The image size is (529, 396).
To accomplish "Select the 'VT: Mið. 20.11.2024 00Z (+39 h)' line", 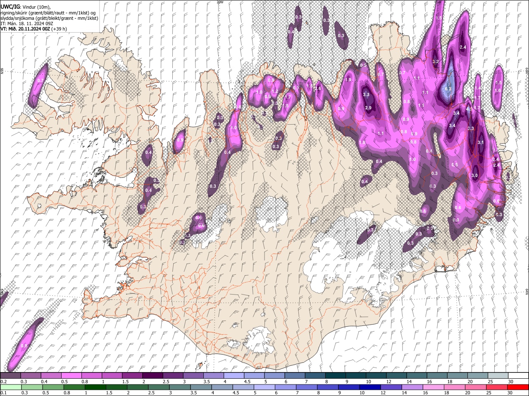I will coord(33,29).
